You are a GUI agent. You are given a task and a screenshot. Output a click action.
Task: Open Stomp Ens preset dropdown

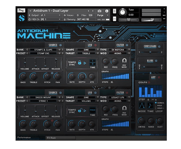pos(59,53)
